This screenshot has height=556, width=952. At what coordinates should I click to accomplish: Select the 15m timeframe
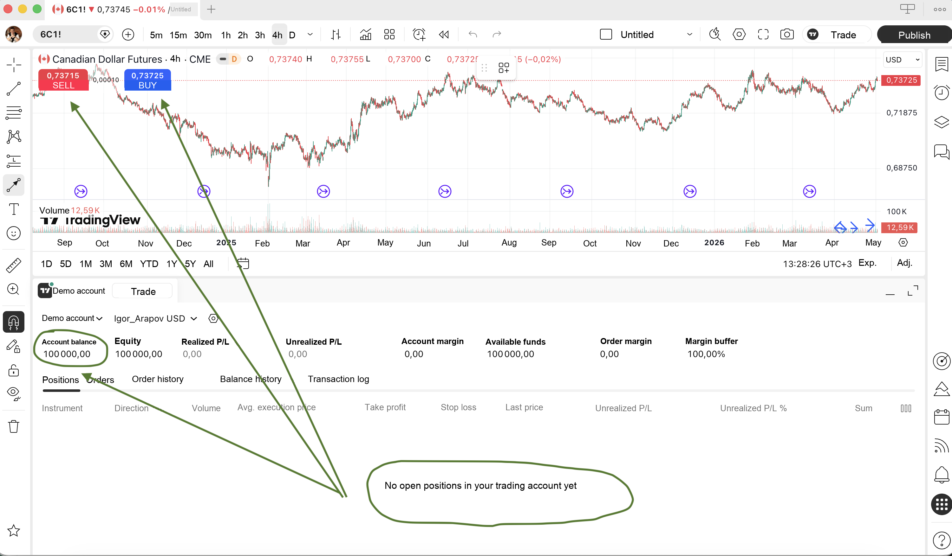click(x=178, y=35)
